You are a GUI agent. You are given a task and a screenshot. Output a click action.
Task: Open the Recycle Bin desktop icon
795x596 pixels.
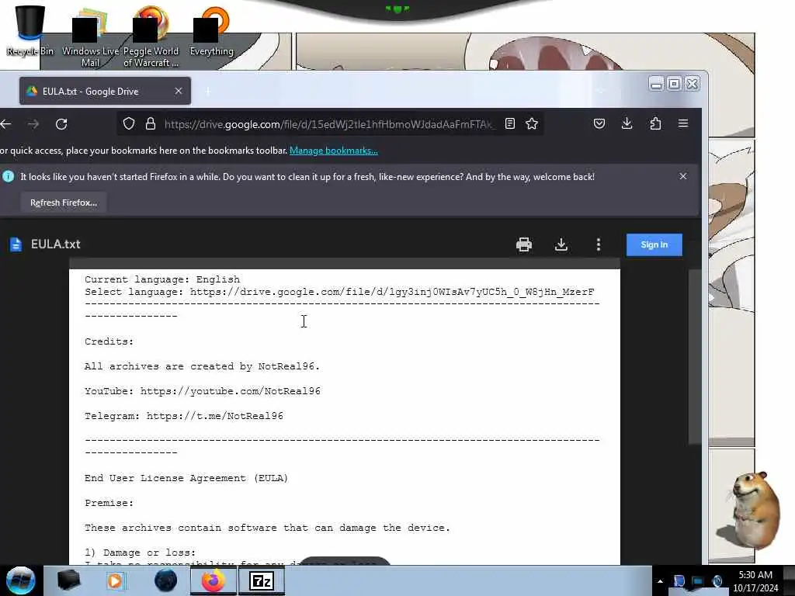click(x=30, y=29)
